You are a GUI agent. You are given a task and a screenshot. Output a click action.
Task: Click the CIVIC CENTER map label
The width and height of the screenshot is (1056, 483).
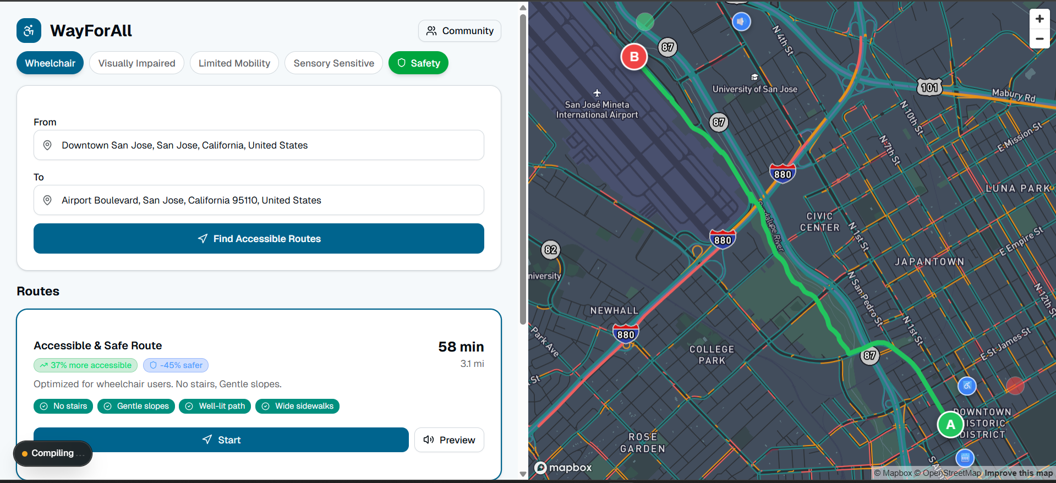pos(820,222)
